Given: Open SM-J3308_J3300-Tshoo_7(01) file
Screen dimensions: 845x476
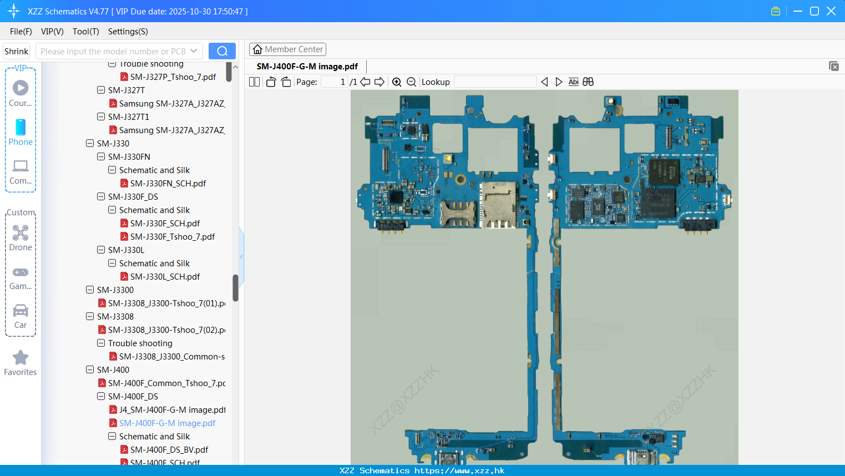Looking at the screenshot, I should pyautogui.click(x=166, y=303).
